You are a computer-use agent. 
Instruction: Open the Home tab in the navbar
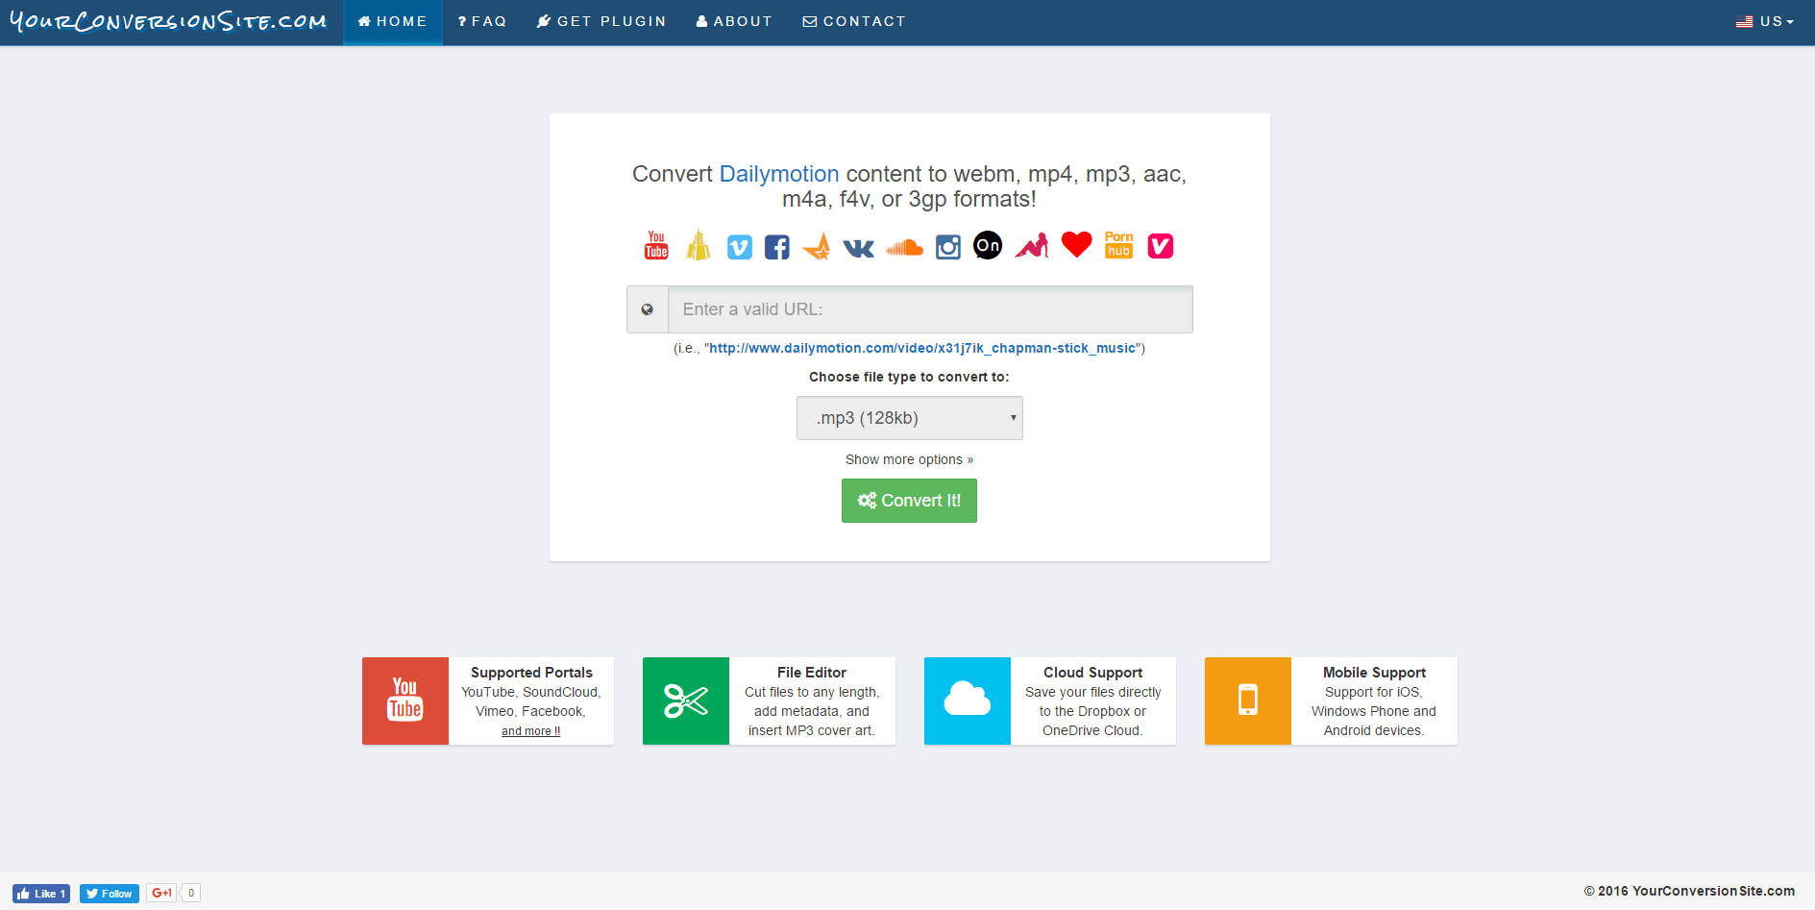(x=393, y=21)
